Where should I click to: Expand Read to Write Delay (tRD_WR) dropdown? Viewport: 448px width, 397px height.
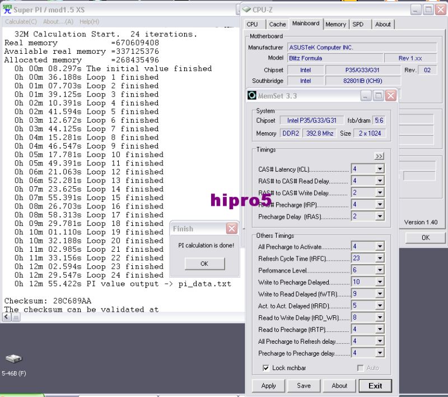tap(380, 317)
